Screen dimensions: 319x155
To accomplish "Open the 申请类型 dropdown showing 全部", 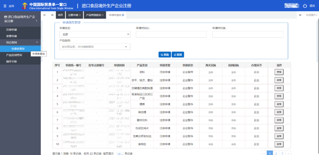I will 95,34.
